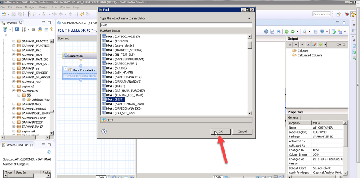Move output column down arrow button
Viewport: 360px width, 178px height.
[x=302, y=44]
